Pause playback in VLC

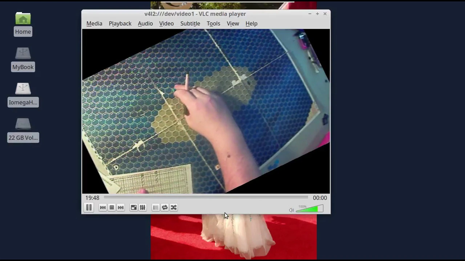(x=89, y=207)
